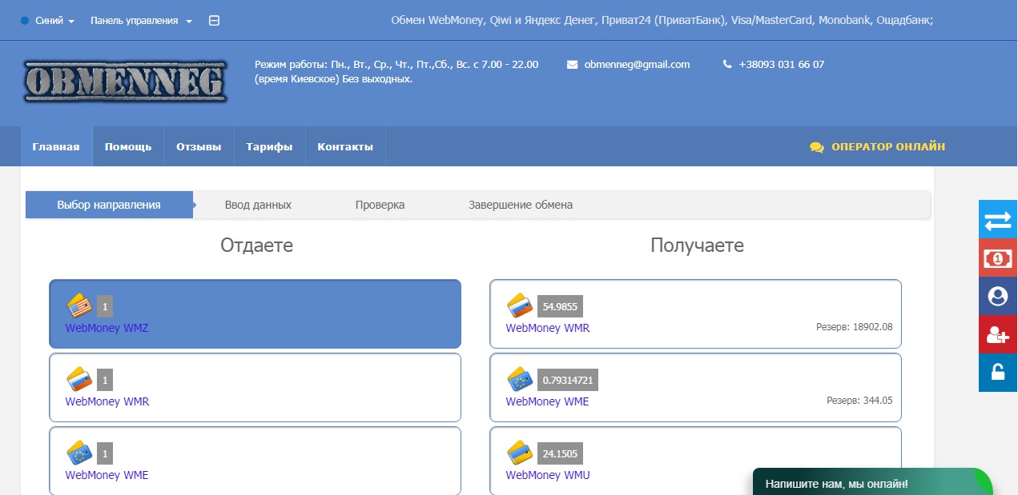Screen dimensions: 1018x495
Task: Click the WebMoney WMU link in Получаете
Action: tap(548, 475)
